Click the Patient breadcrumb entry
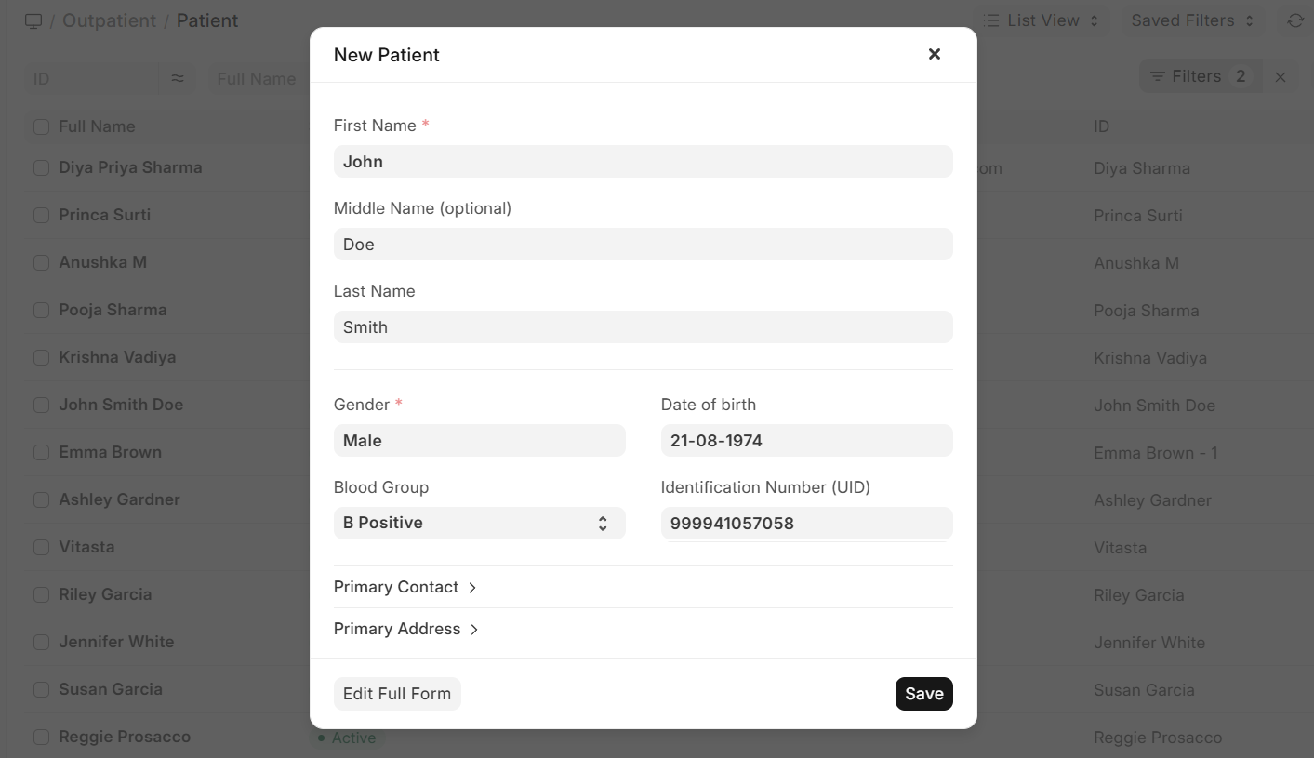Image resolution: width=1314 pixels, height=758 pixels. pos(206,20)
